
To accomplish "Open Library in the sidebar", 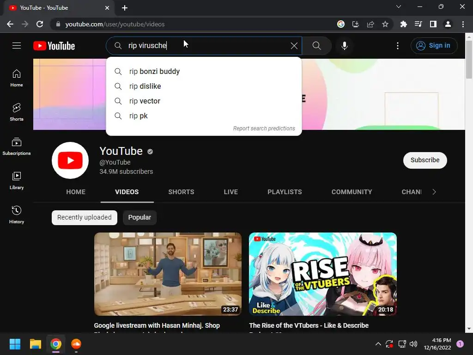I will [x=17, y=181].
